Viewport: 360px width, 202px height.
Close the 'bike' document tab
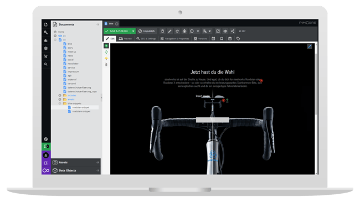[x=117, y=24]
